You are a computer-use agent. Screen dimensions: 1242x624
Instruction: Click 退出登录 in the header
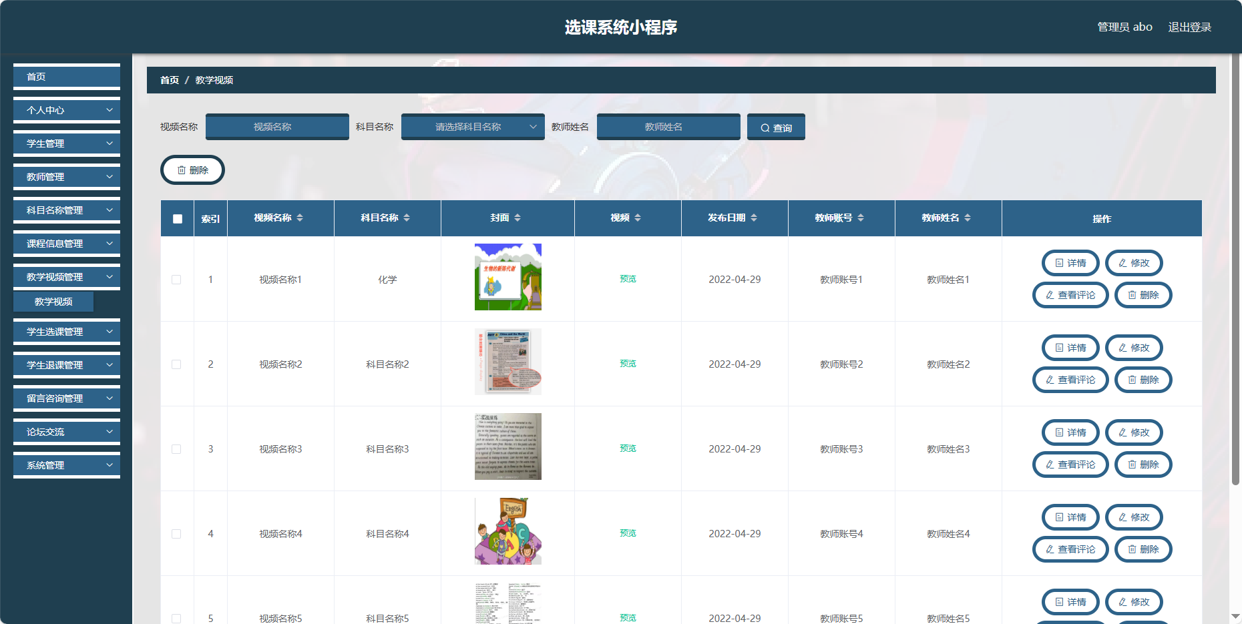(1189, 27)
